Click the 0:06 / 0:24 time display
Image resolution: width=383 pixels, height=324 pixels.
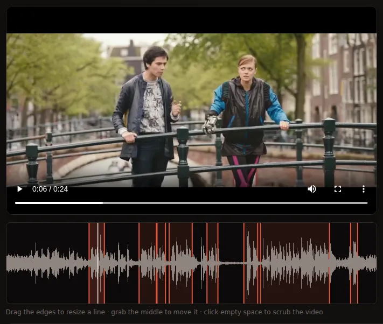point(50,189)
